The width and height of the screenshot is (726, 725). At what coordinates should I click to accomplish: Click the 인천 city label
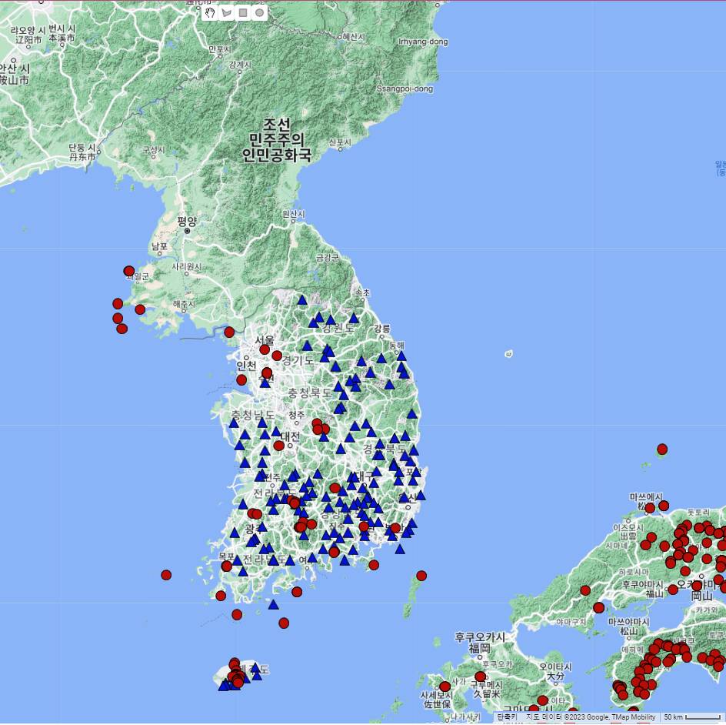point(246,365)
